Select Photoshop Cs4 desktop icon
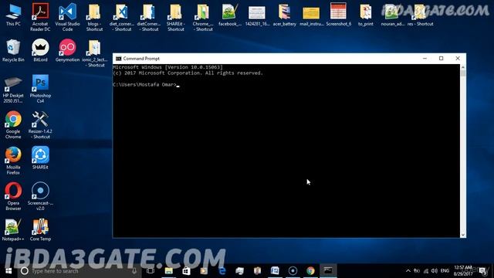This screenshot has height=278, width=494. (40, 89)
